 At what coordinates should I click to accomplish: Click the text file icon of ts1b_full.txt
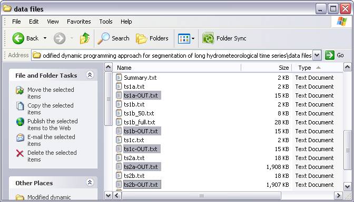(x=119, y=122)
